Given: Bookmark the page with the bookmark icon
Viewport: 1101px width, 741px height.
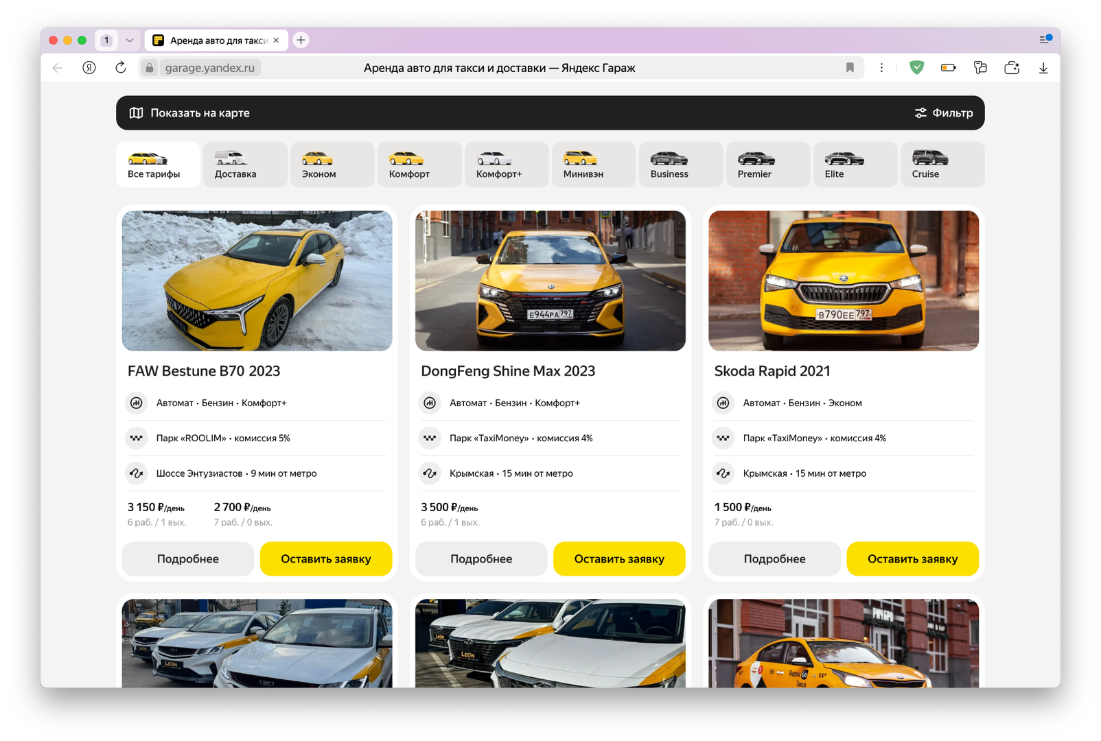Looking at the screenshot, I should (x=850, y=67).
